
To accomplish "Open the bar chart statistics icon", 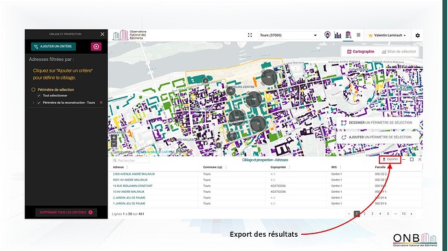I will click(x=338, y=36).
